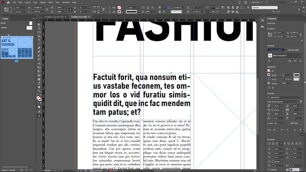Viewport: 306px width, 172px height.
Task: Switch to the Untitled-1 document tab
Action: [54, 17]
